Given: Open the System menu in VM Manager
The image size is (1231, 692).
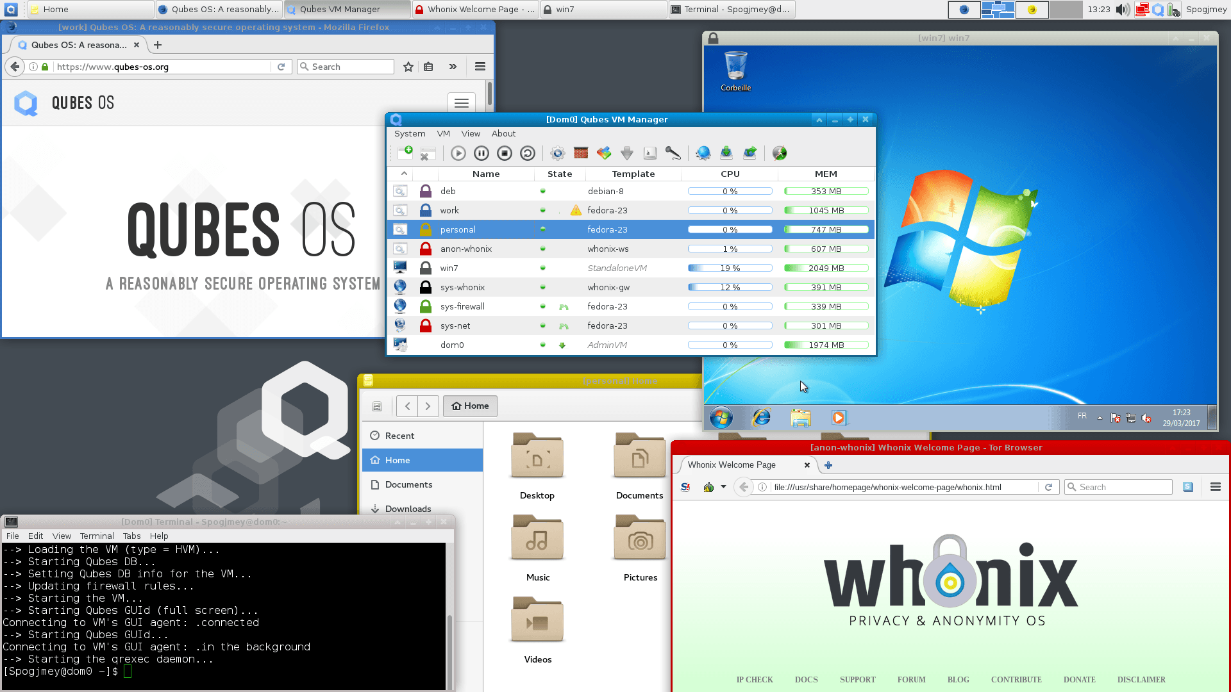Looking at the screenshot, I should pos(410,133).
